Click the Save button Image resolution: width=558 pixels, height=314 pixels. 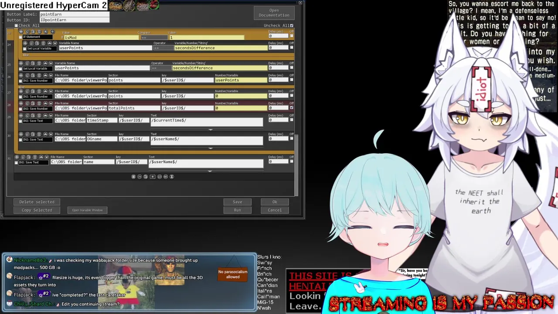(237, 202)
